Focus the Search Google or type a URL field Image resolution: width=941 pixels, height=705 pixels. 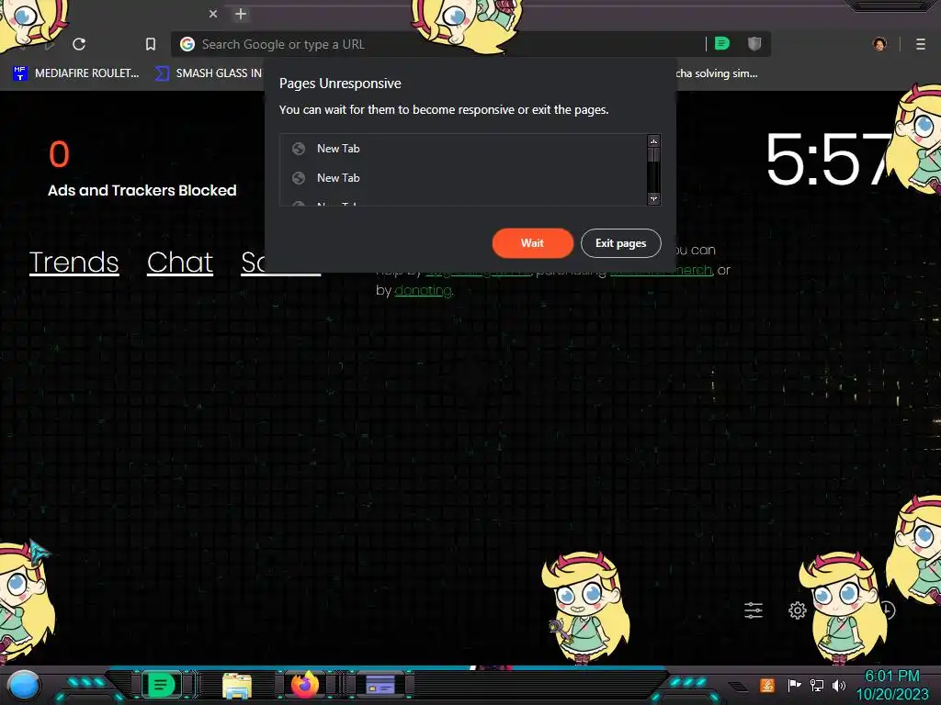[438, 44]
